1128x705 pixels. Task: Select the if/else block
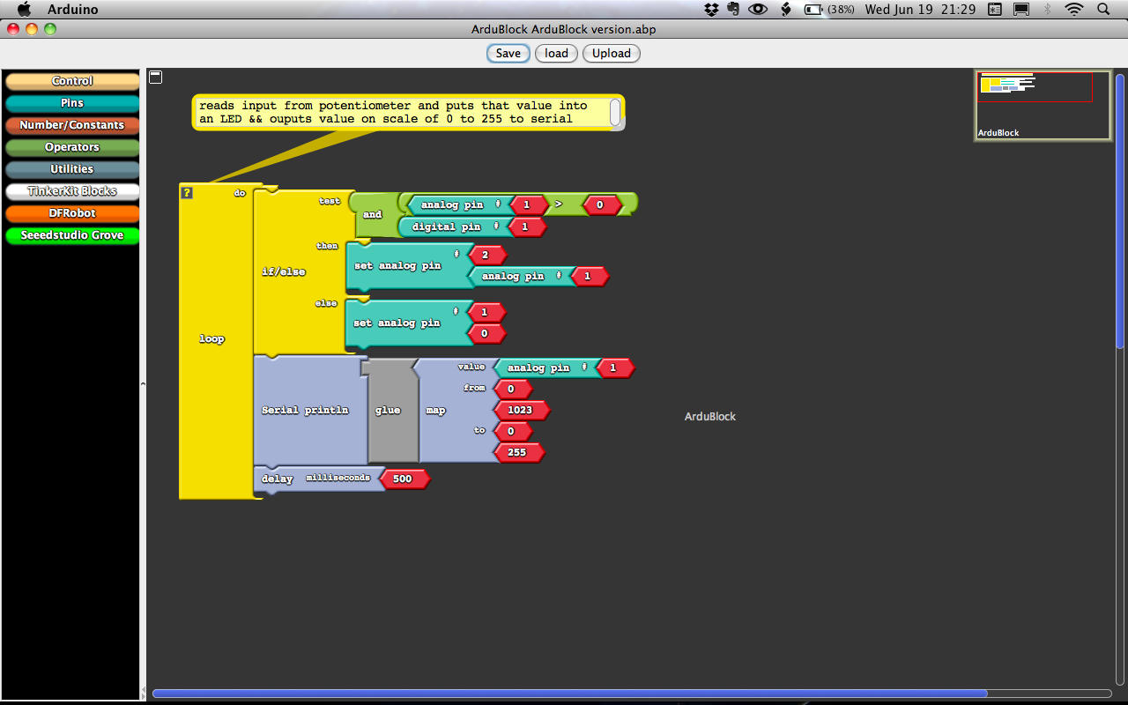(x=284, y=271)
